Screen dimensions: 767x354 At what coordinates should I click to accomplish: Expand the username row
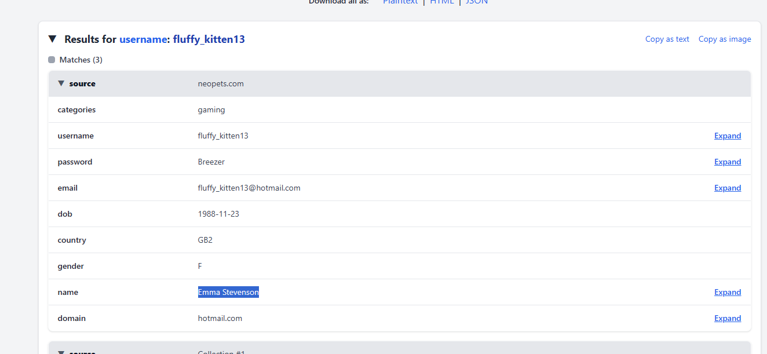click(x=727, y=136)
